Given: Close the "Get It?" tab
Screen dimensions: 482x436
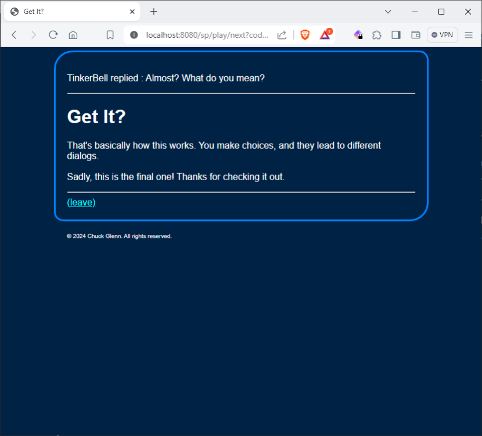Looking at the screenshot, I should point(132,12).
